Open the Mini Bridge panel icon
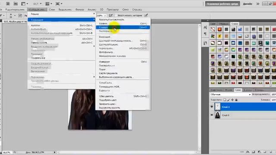This screenshot has height=155, width=276. (16, 3)
